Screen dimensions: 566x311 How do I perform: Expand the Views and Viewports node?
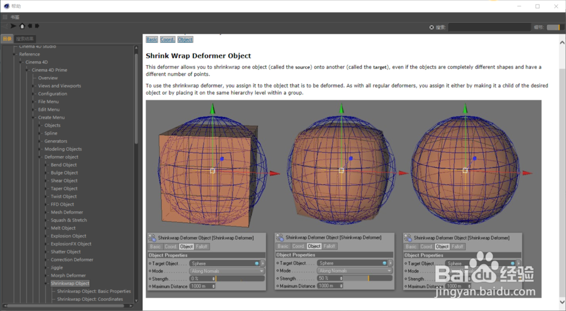[33, 86]
